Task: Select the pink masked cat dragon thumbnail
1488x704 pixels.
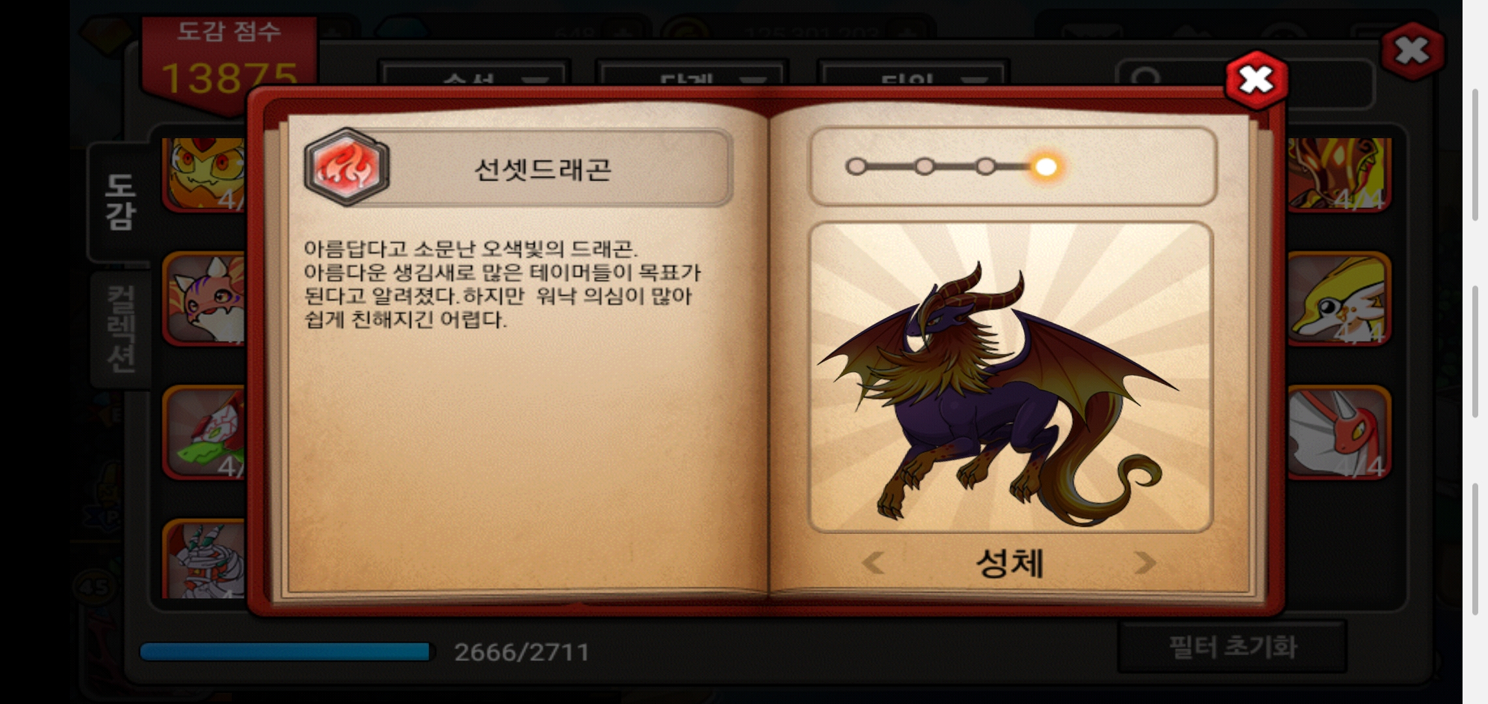Action: pos(205,299)
